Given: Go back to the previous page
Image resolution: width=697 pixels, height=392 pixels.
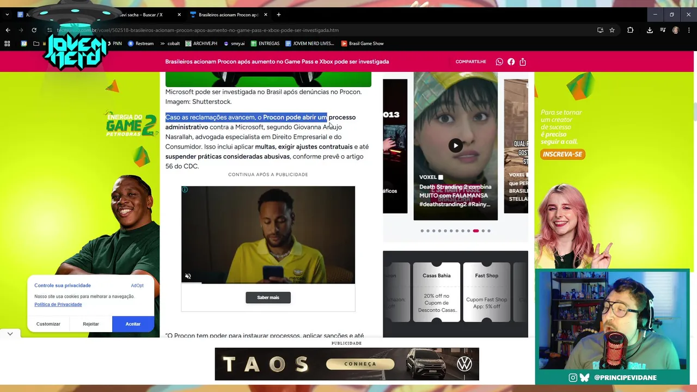Looking at the screenshot, I should 8,30.
